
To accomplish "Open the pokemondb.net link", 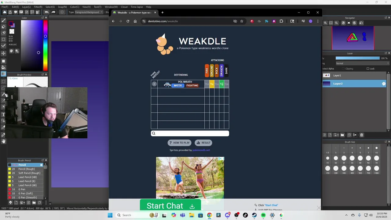I will pyautogui.click(x=201, y=150).
